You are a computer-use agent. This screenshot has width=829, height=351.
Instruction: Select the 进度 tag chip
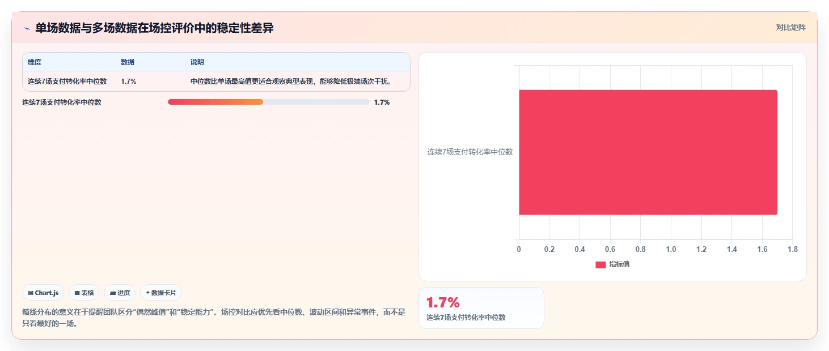120,293
